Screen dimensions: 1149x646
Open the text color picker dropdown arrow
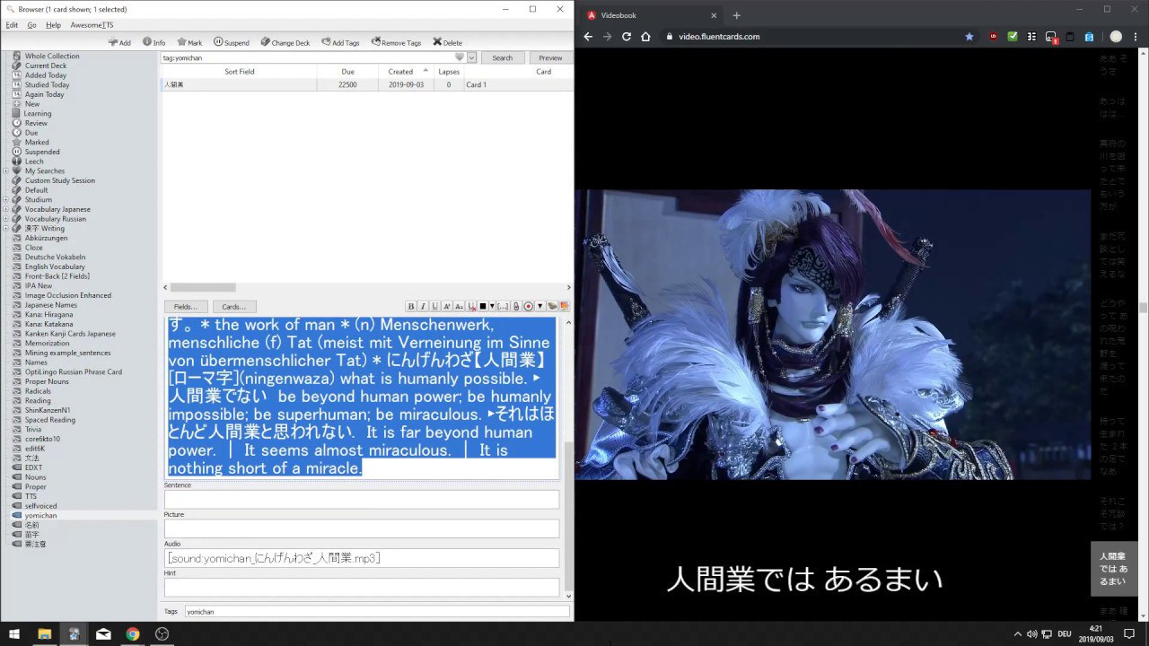click(x=492, y=306)
